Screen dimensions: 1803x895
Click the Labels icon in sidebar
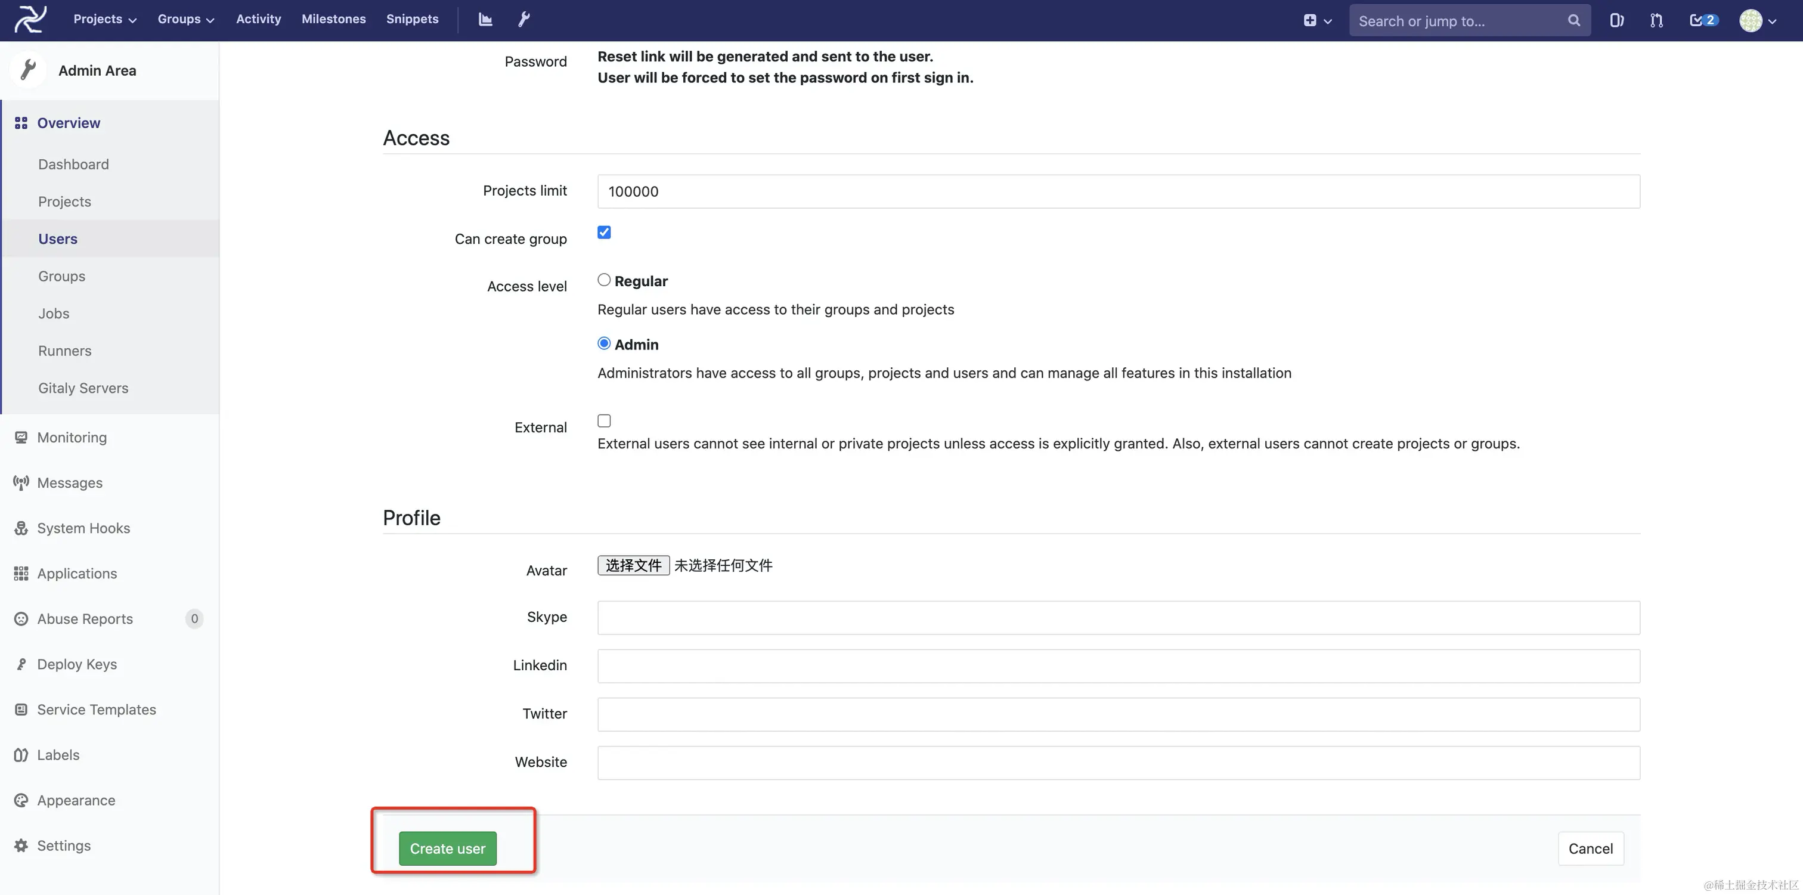coord(21,755)
